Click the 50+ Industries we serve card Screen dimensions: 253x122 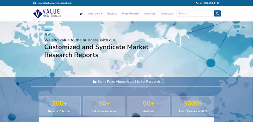[104, 106]
